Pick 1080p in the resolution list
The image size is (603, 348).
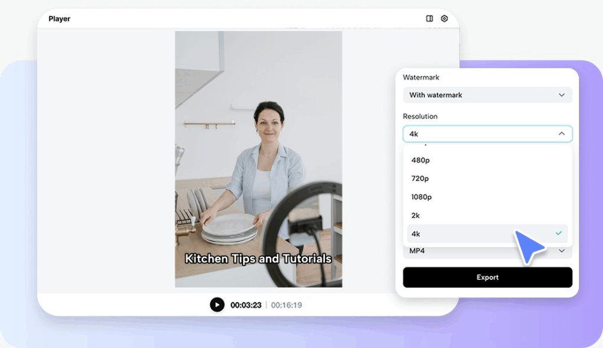coord(422,197)
